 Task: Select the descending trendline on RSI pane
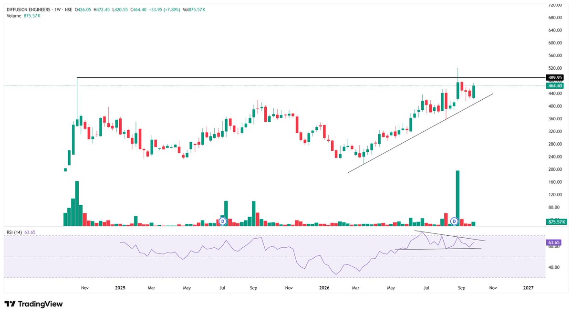coord(450,236)
